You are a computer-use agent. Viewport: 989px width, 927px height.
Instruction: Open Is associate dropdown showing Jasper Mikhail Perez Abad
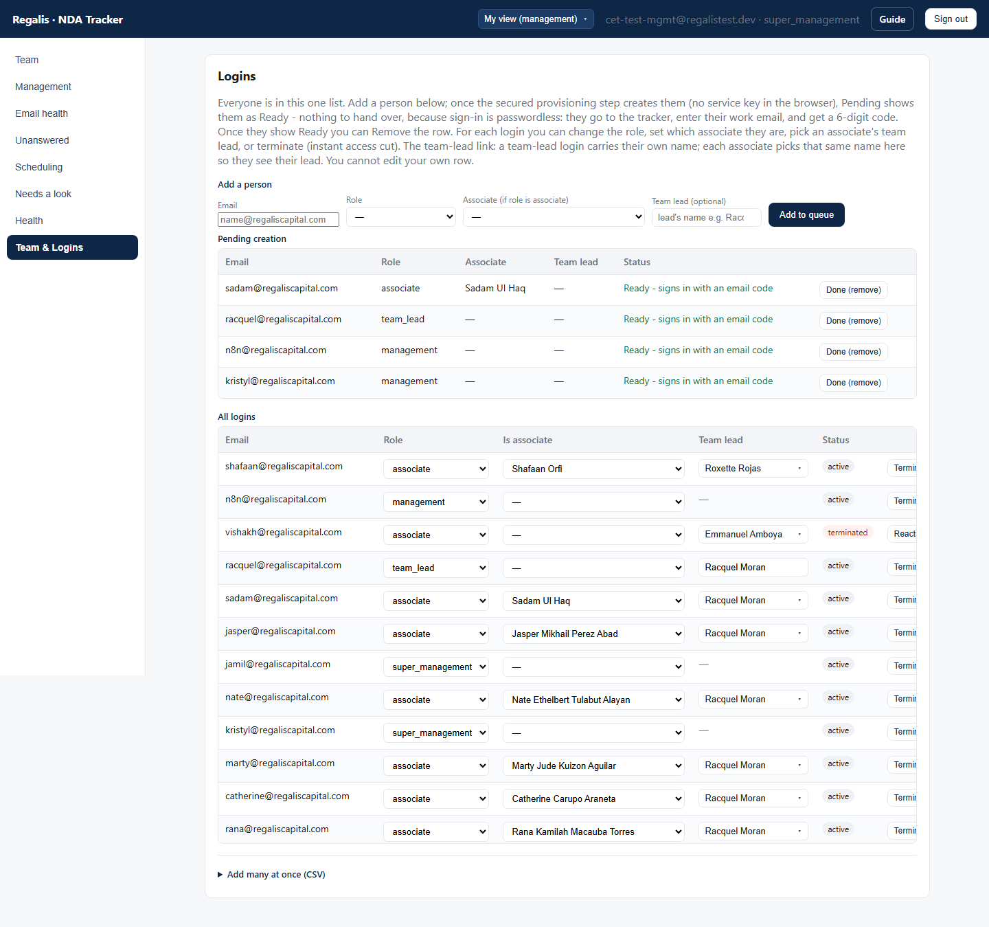coord(593,634)
